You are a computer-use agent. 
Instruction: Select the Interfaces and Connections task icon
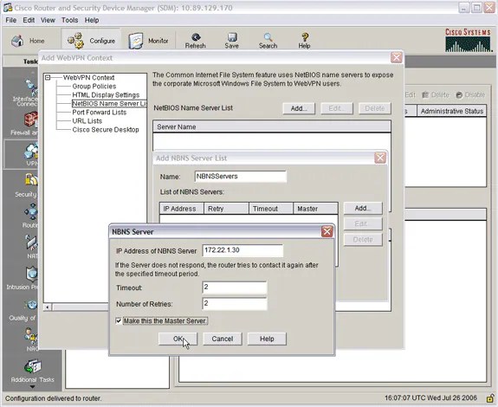(x=32, y=87)
